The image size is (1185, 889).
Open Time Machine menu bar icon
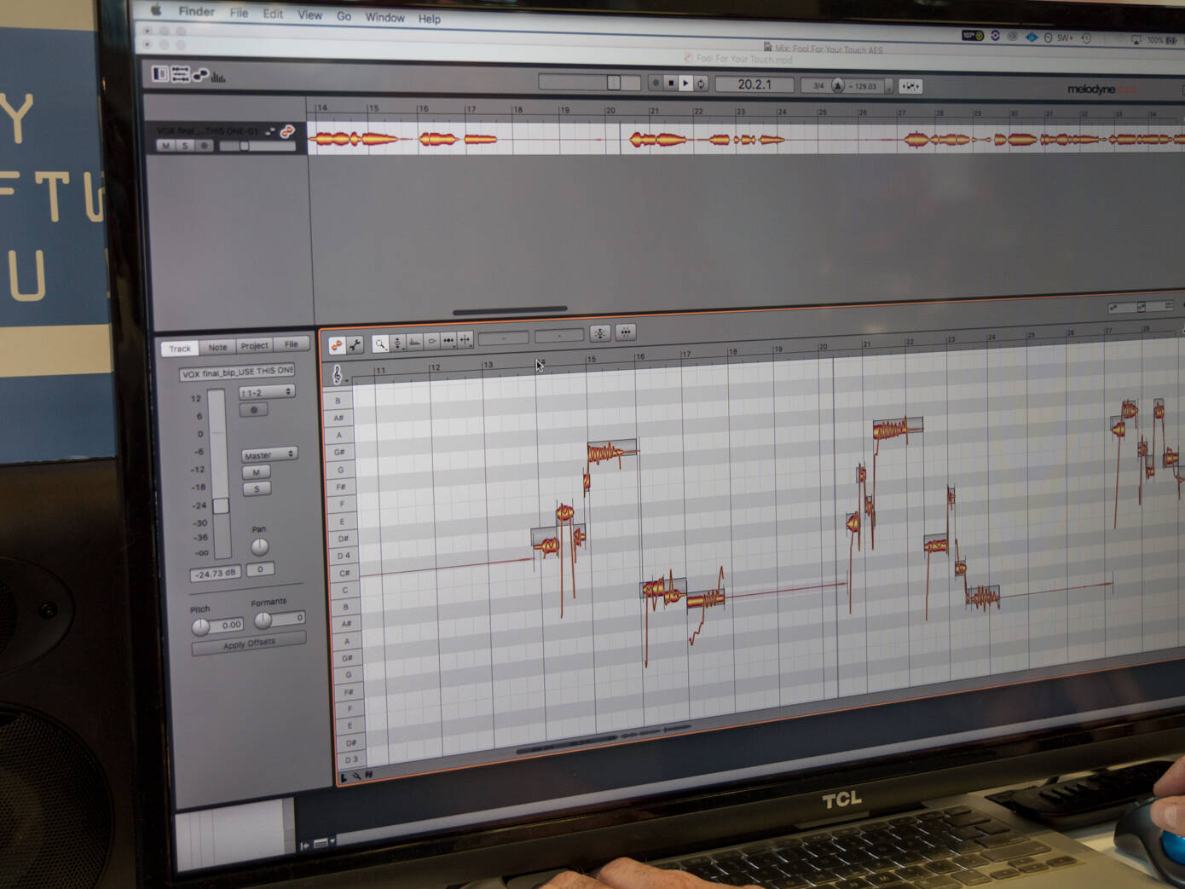point(1086,38)
